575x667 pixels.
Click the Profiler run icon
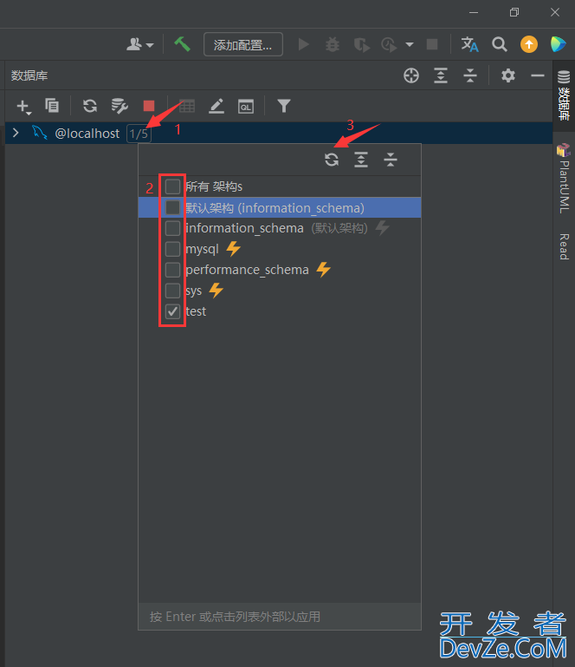pos(389,44)
